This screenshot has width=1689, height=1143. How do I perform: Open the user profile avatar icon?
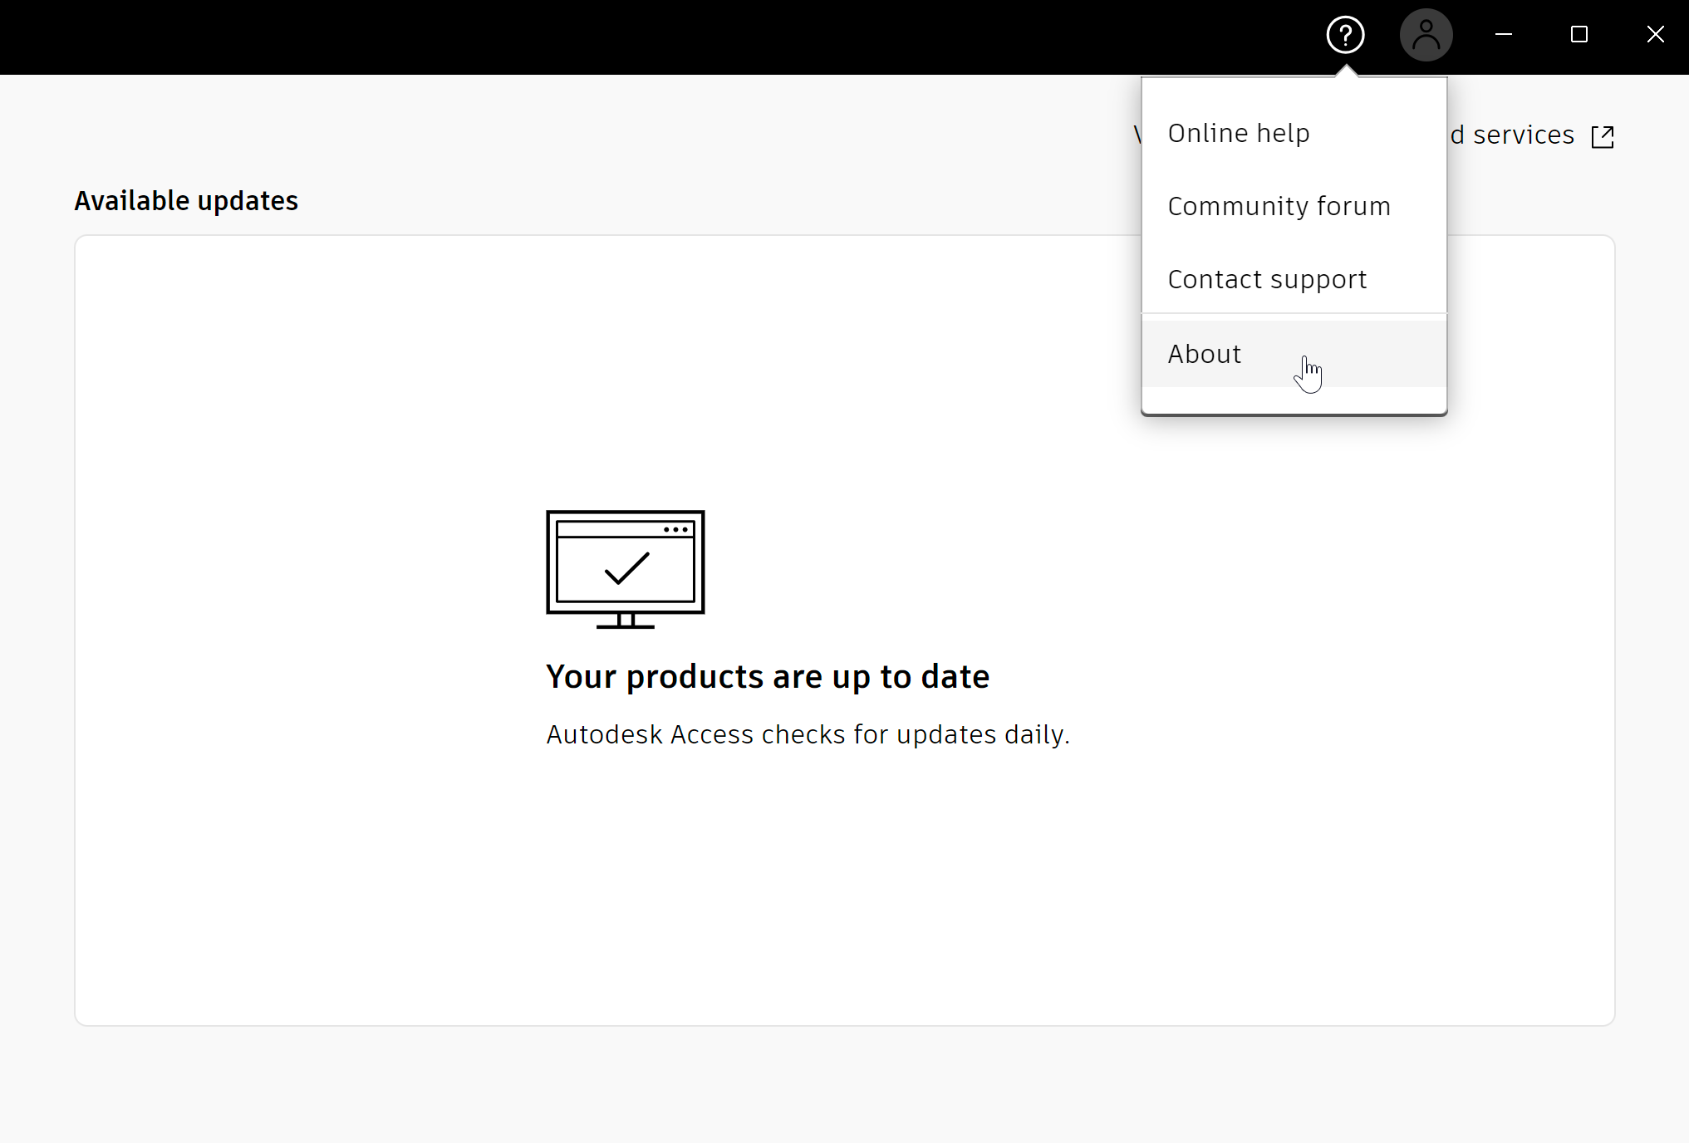tap(1426, 35)
